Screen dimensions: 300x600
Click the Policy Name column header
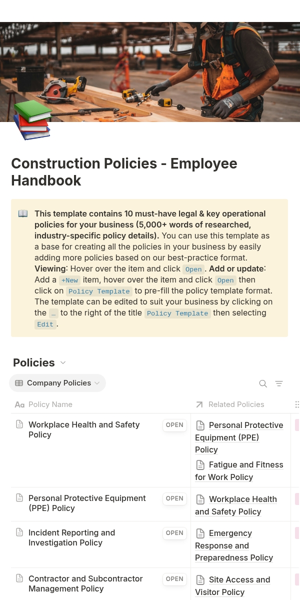pyautogui.click(x=50, y=404)
